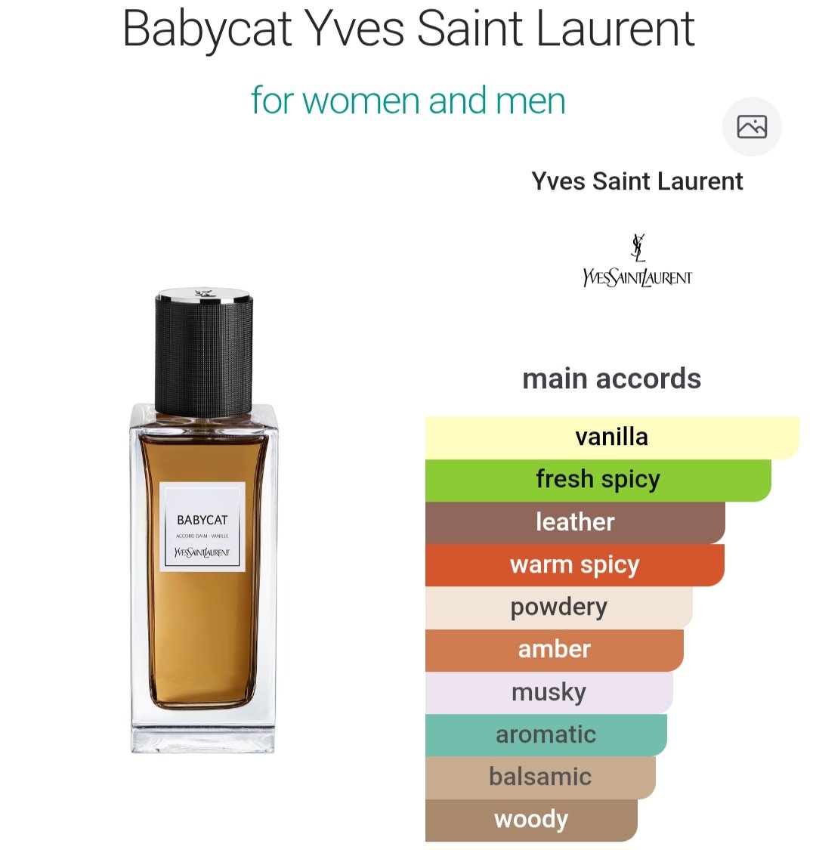
Task: Open the photo gallery icon
Action: tap(752, 127)
